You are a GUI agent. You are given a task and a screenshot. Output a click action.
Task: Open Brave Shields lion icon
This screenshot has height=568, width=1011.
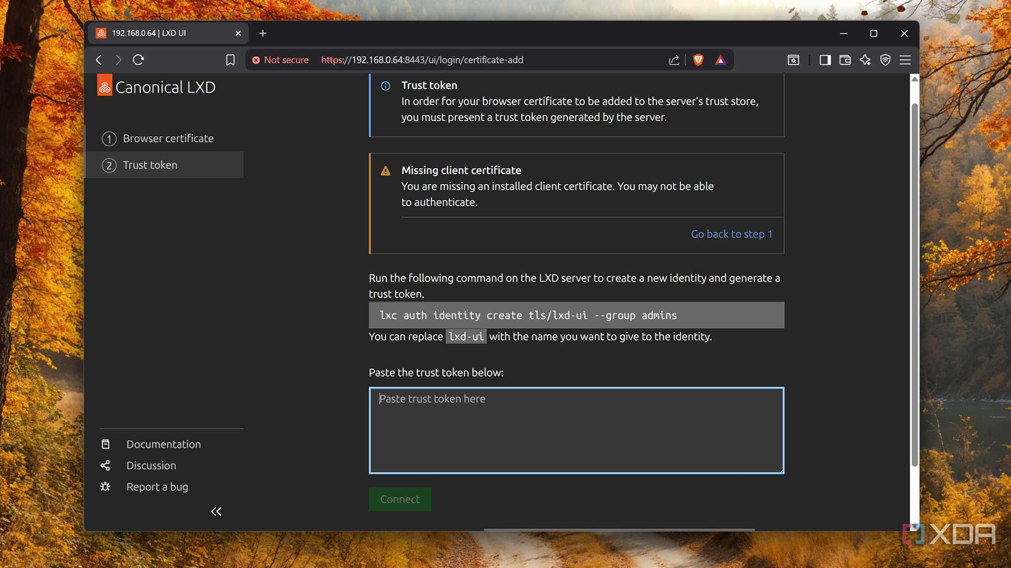[x=698, y=60]
